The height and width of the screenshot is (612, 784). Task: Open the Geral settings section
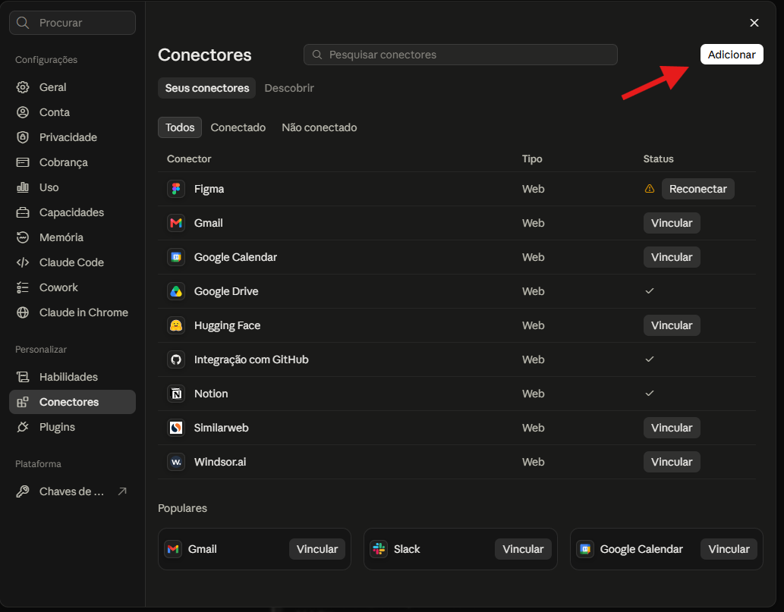click(73, 87)
